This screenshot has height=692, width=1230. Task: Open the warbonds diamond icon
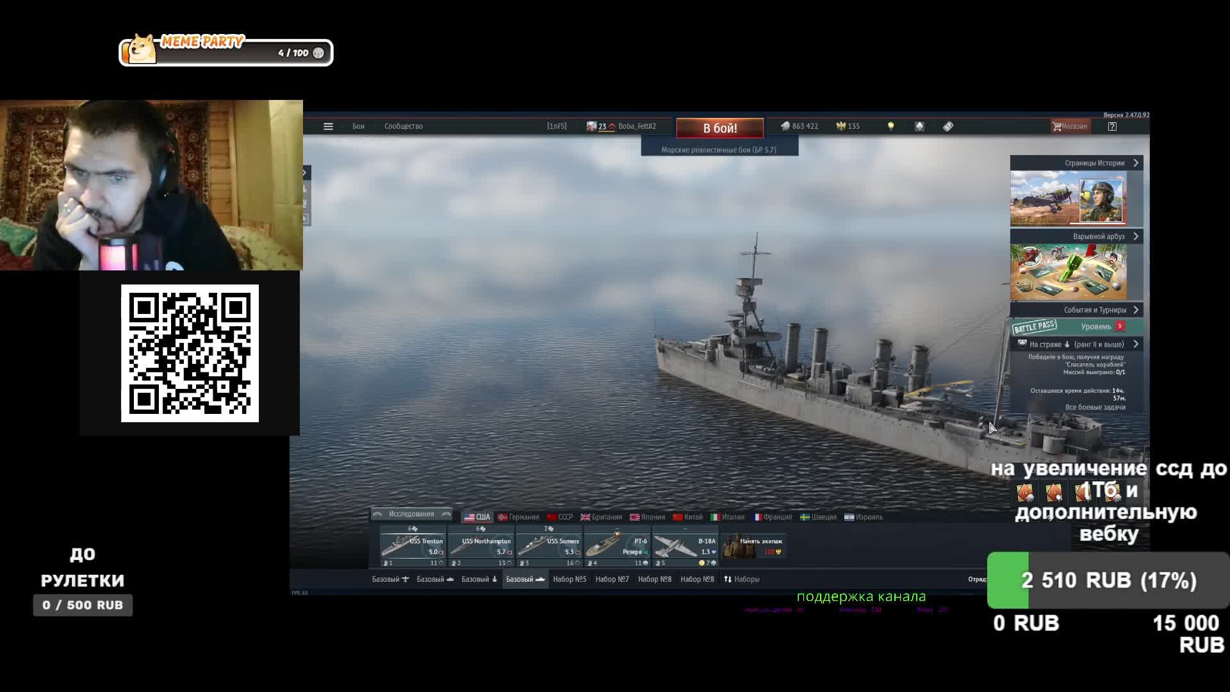pyautogui.click(x=919, y=126)
